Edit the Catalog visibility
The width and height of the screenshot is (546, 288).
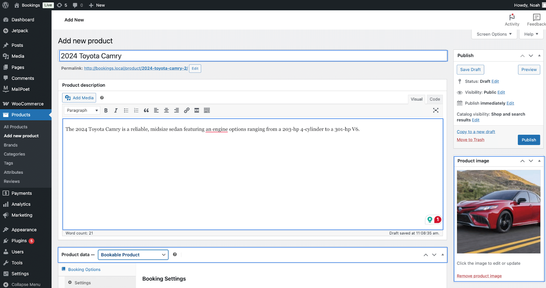(476, 120)
